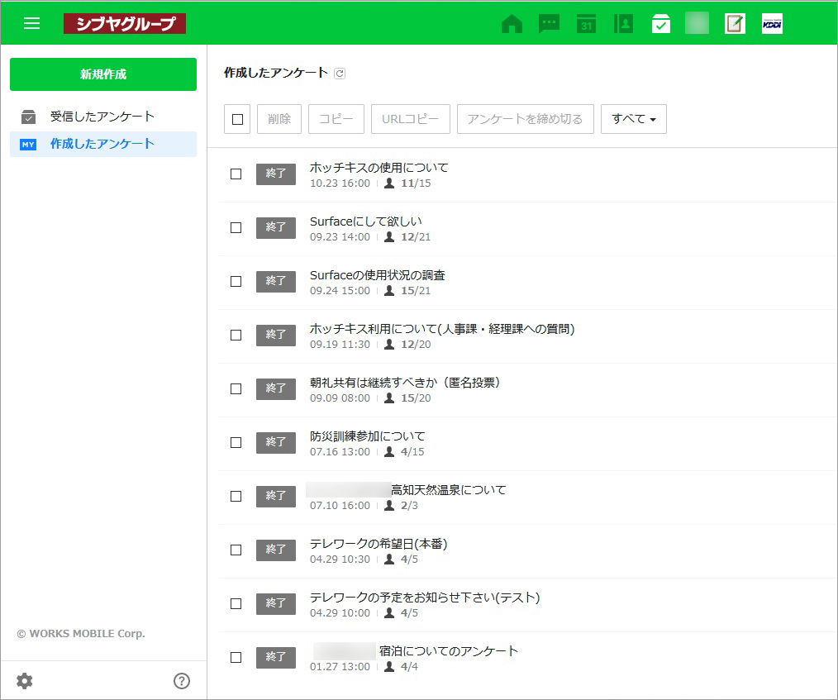Open the address book contacts icon
Viewport: 838px width, 700px height.
point(623,24)
